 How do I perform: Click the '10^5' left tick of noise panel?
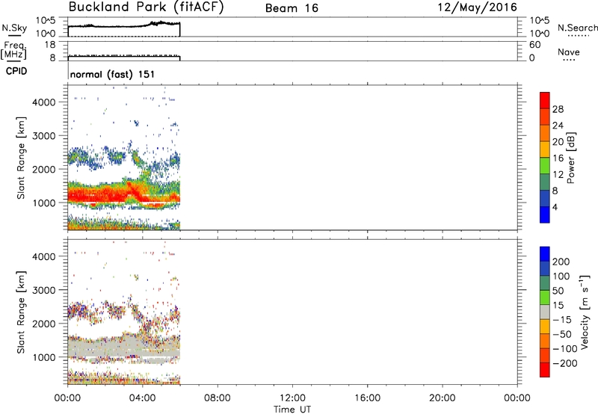(46, 21)
